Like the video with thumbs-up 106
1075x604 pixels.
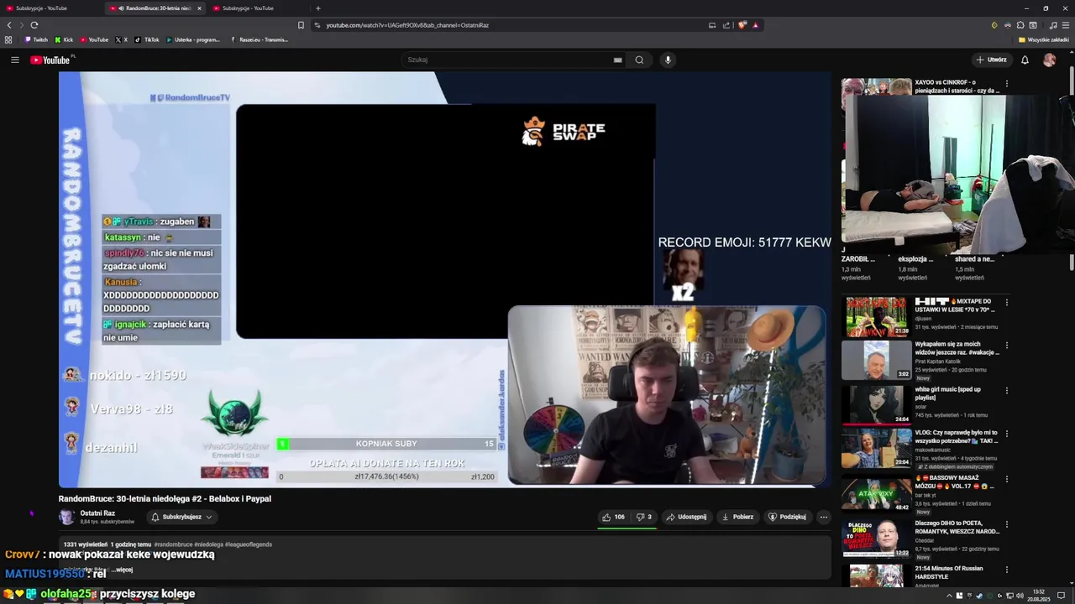click(x=614, y=517)
